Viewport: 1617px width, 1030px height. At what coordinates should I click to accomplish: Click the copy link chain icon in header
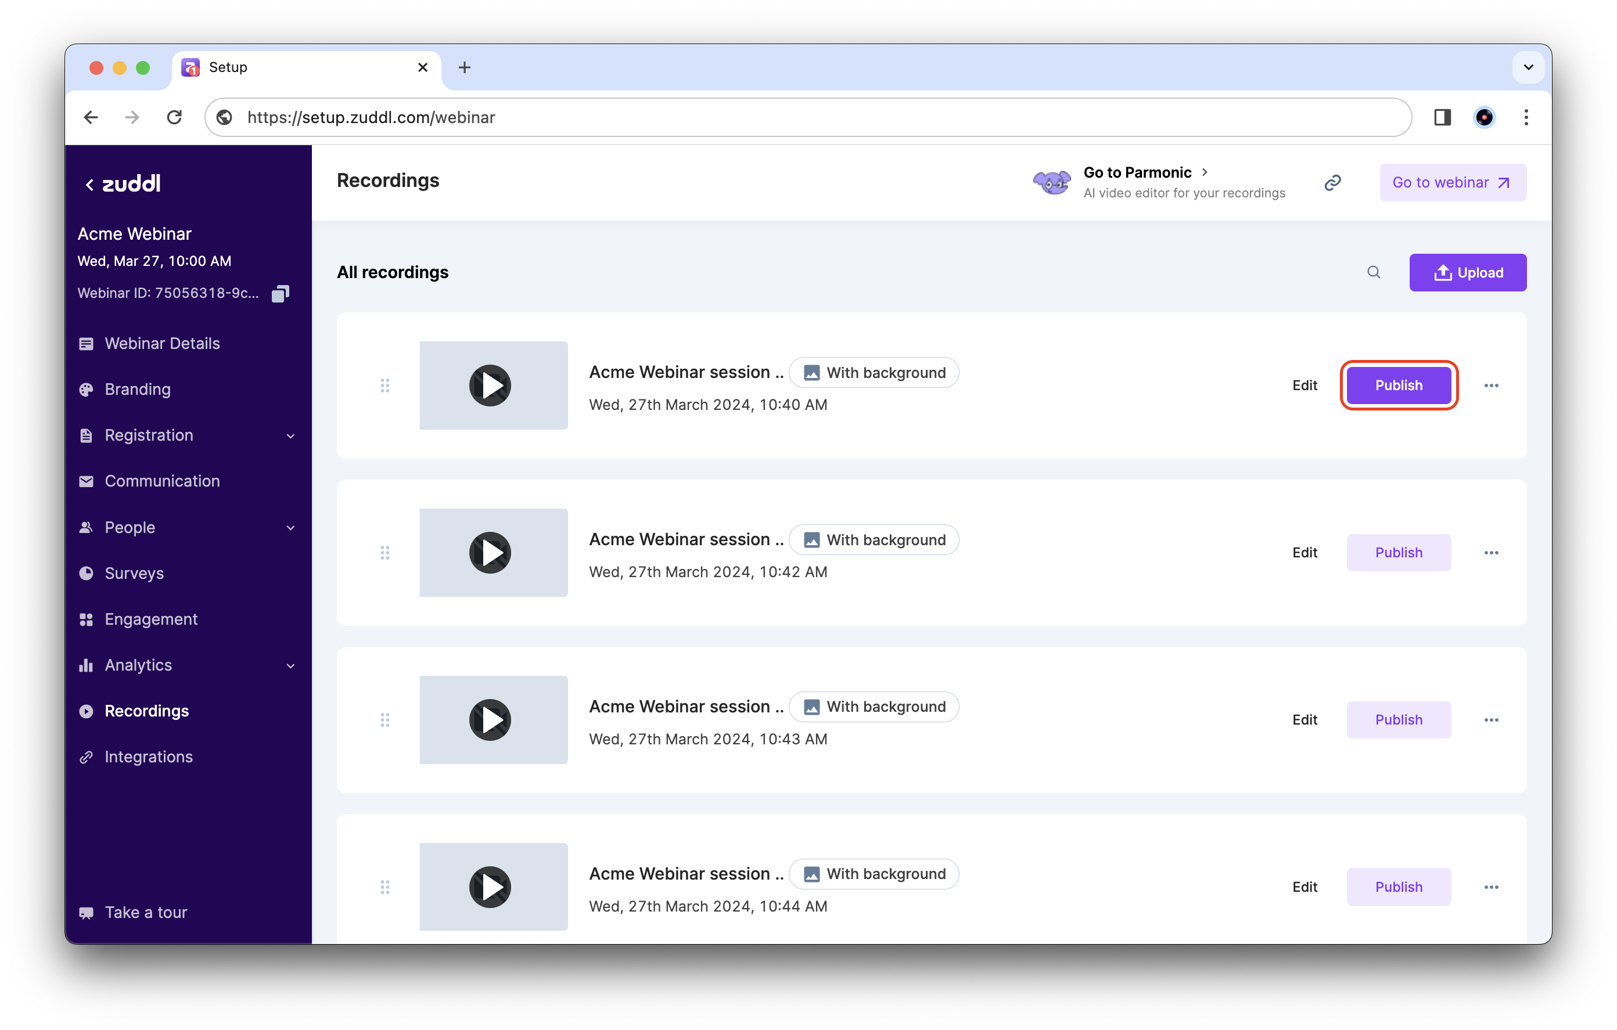click(1332, 183)
